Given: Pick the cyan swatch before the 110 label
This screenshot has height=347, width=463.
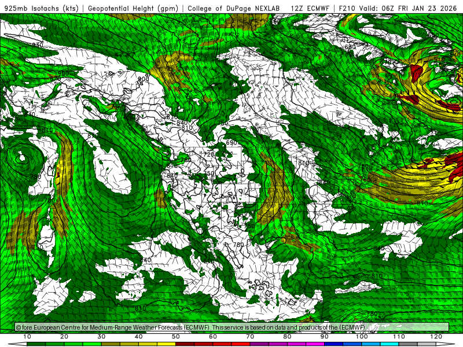Looking at the screenshot, I should (x=389, y=344).
